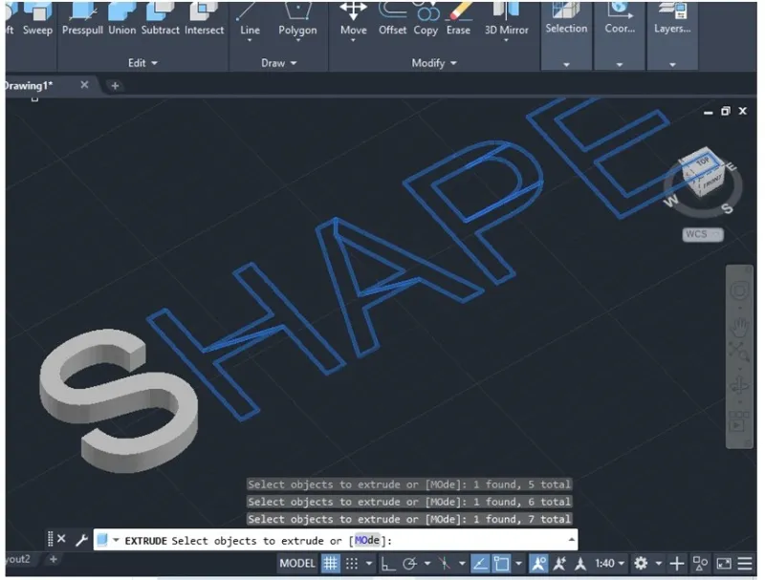Image resolution: width=765 pixels, height=580 pixels.
Task: Choose the Subtract tool
Action: pyautogui.click(x=160, y=18)
